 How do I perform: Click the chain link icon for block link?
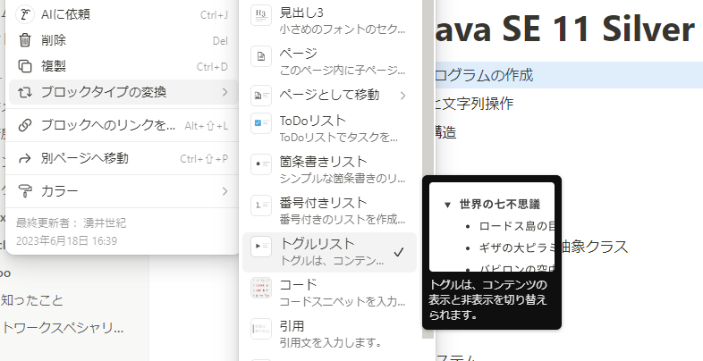click(x=25, y=125)
